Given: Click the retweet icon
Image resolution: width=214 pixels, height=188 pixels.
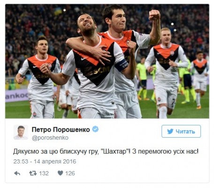Looking at the screenshot, I should click(x=33, y=173).
